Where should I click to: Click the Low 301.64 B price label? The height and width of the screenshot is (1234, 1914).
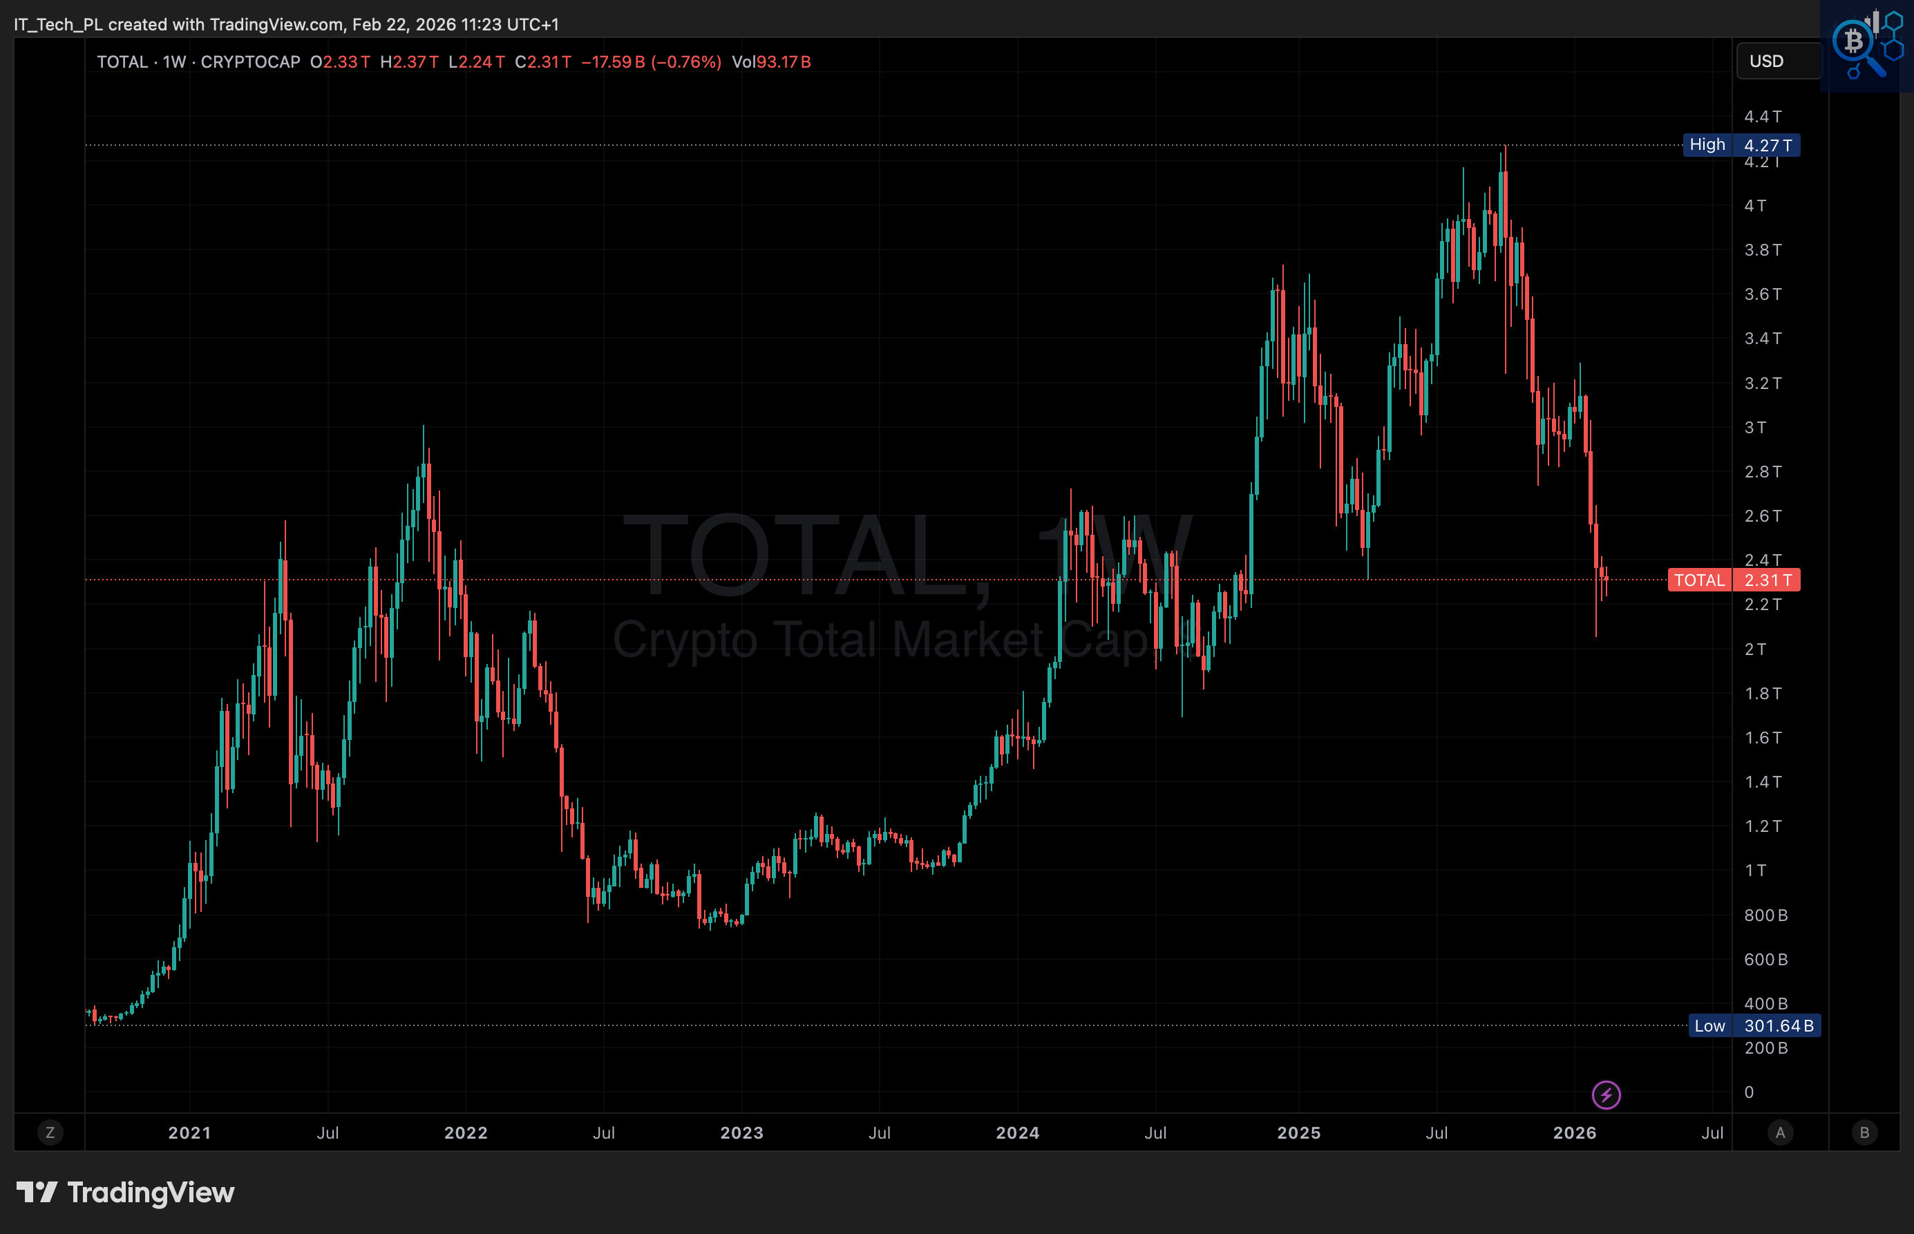[1754, 1025]
